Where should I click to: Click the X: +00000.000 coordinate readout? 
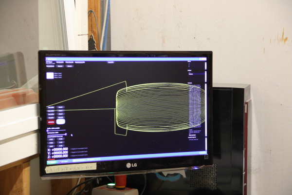point(58,149)
